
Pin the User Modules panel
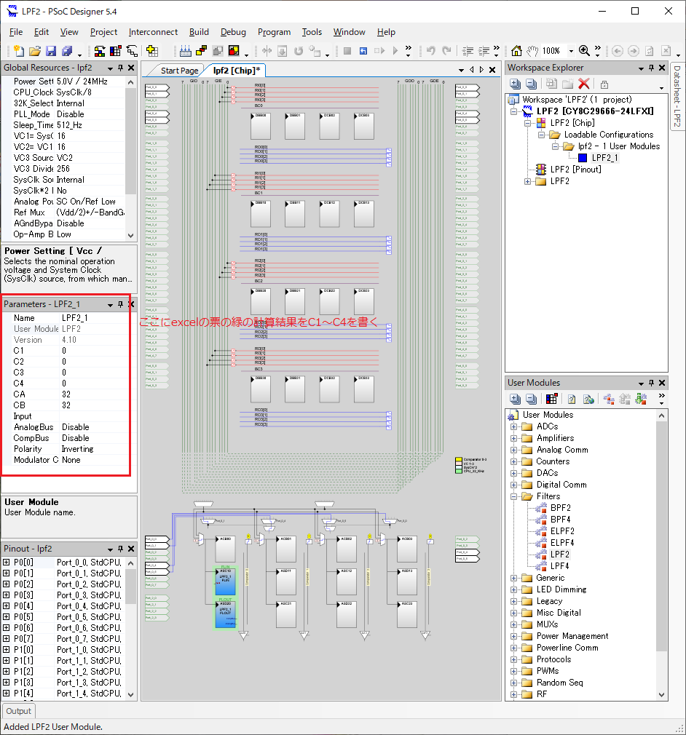pyautogui.click(x=651, y=383)
